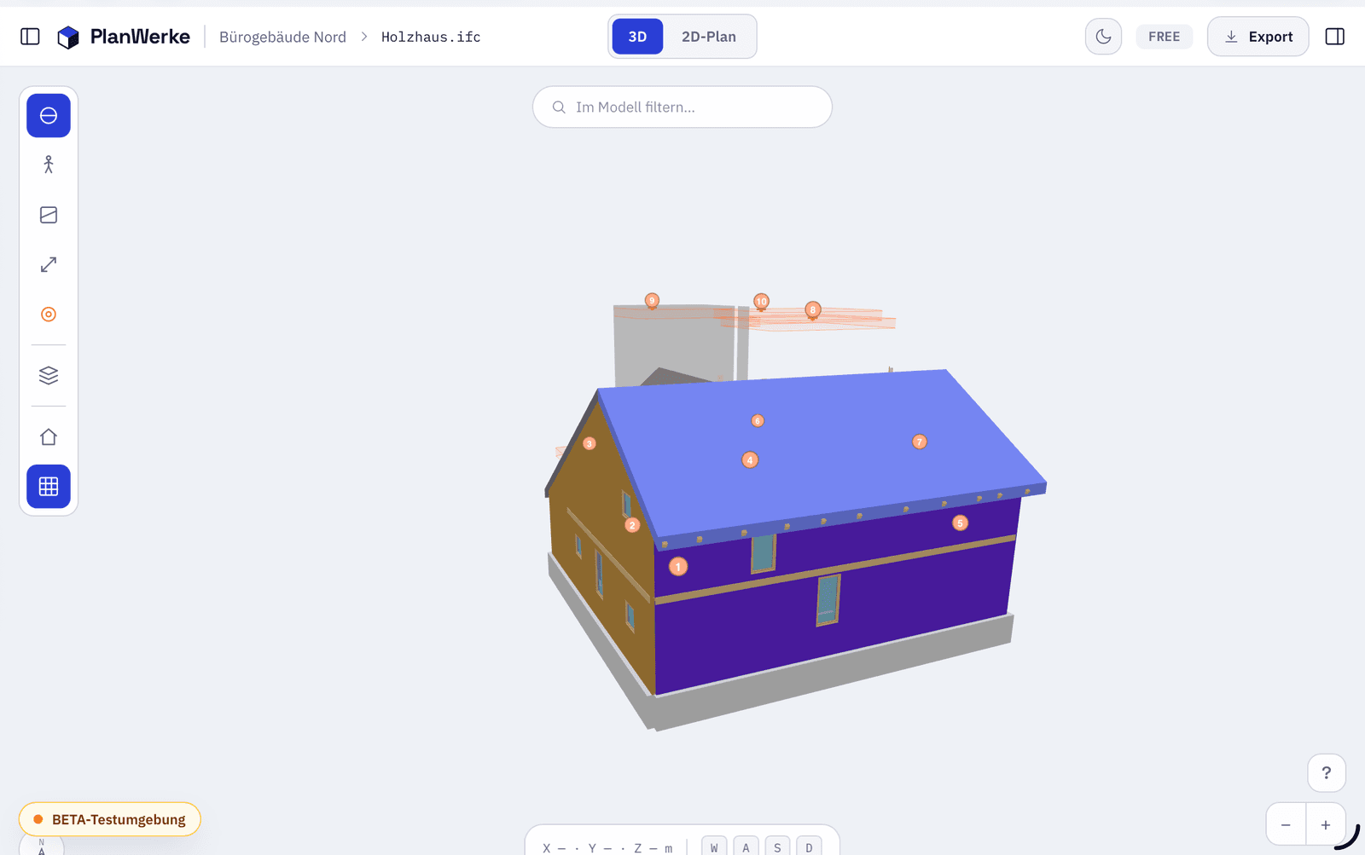This screenshot has height=855, width=1365.
Task: Select annotation marker 7 on the roof
Action: (x=919, y=442)
